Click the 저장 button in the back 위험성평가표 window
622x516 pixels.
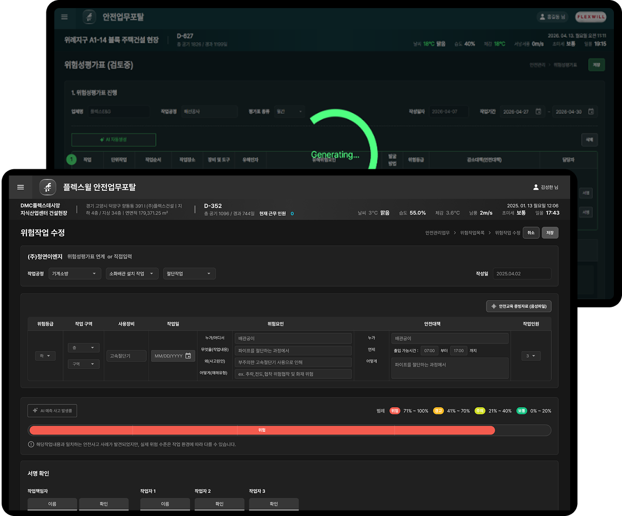[597, 65]
